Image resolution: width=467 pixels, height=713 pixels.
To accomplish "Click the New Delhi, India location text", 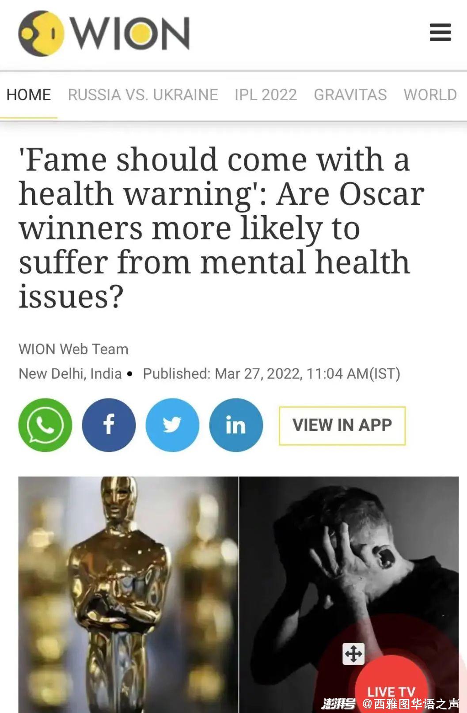I will (x=70, y=374).
